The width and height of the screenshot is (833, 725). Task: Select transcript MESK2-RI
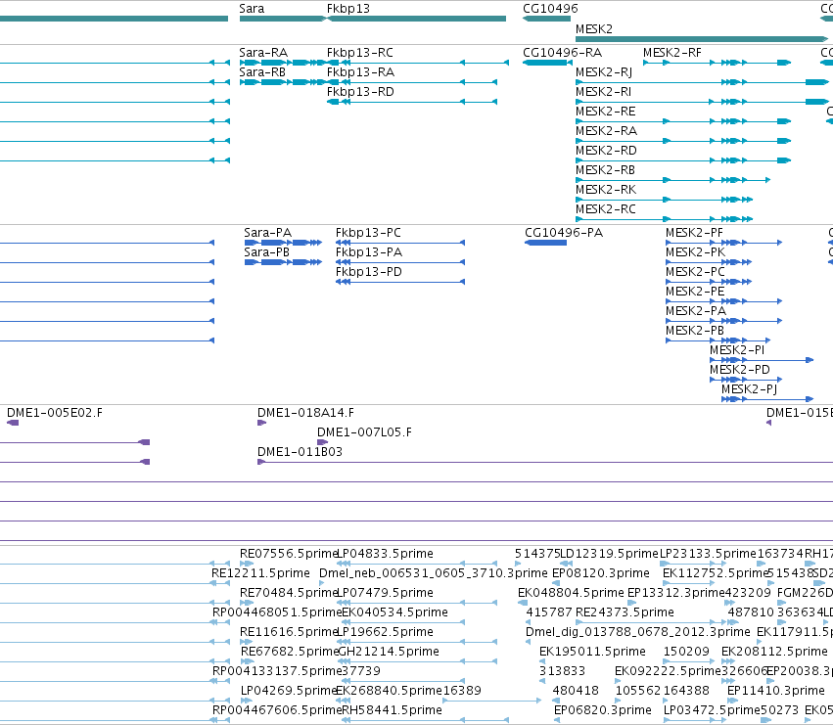(604, 92)
